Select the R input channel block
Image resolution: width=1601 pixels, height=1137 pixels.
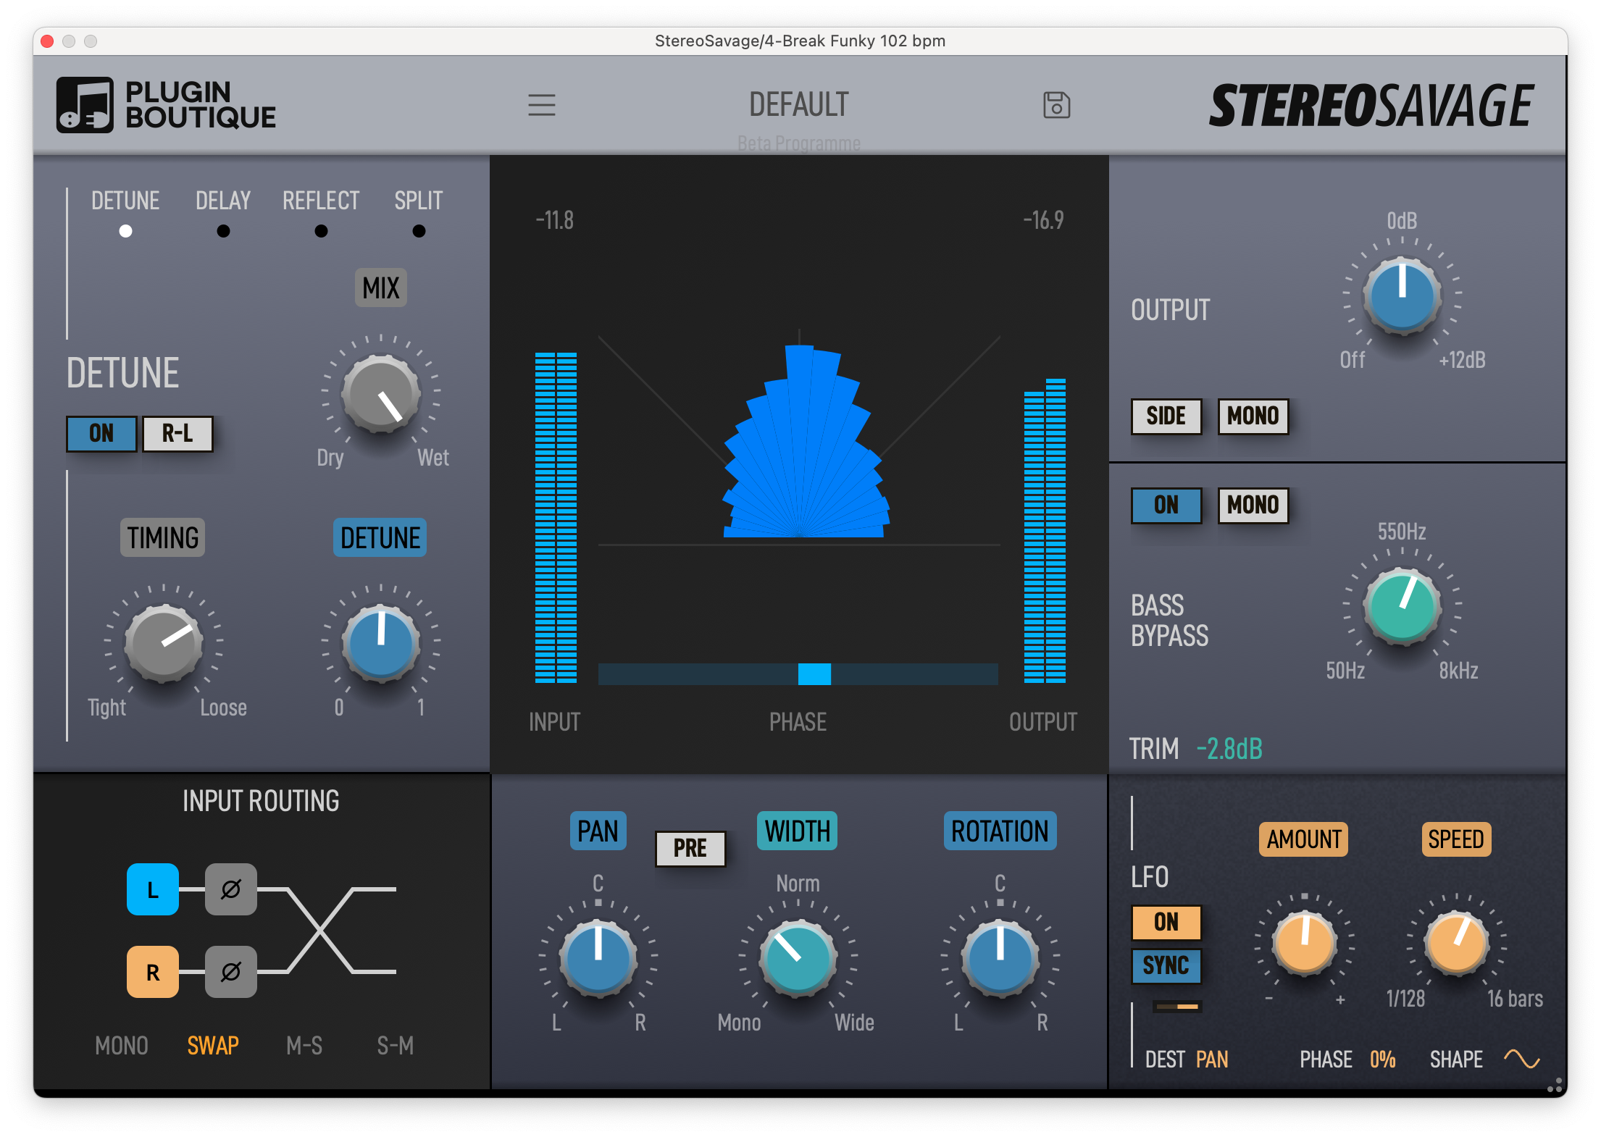point(152,972)
